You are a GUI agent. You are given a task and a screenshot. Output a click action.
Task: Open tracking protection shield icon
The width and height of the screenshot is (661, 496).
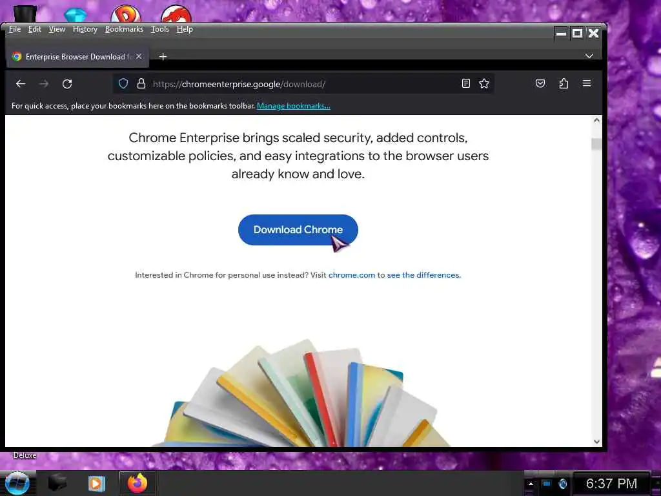(x=123, y=83)
